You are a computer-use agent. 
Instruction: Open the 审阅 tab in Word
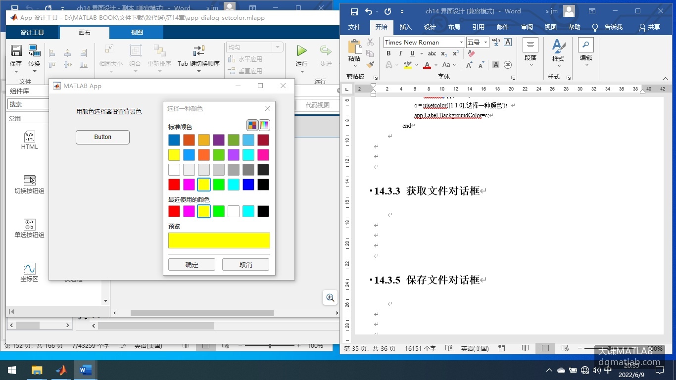527,27
